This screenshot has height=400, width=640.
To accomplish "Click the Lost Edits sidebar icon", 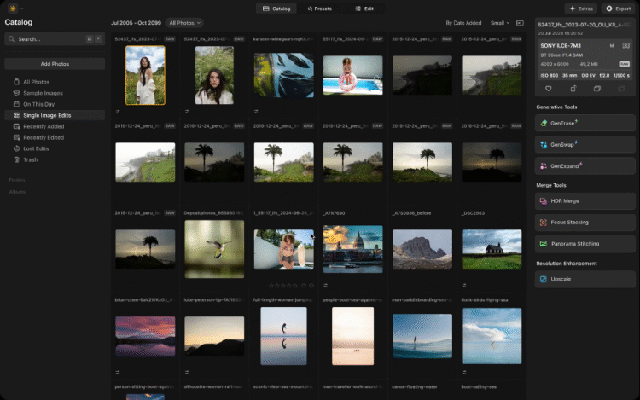I will [16, 148].
